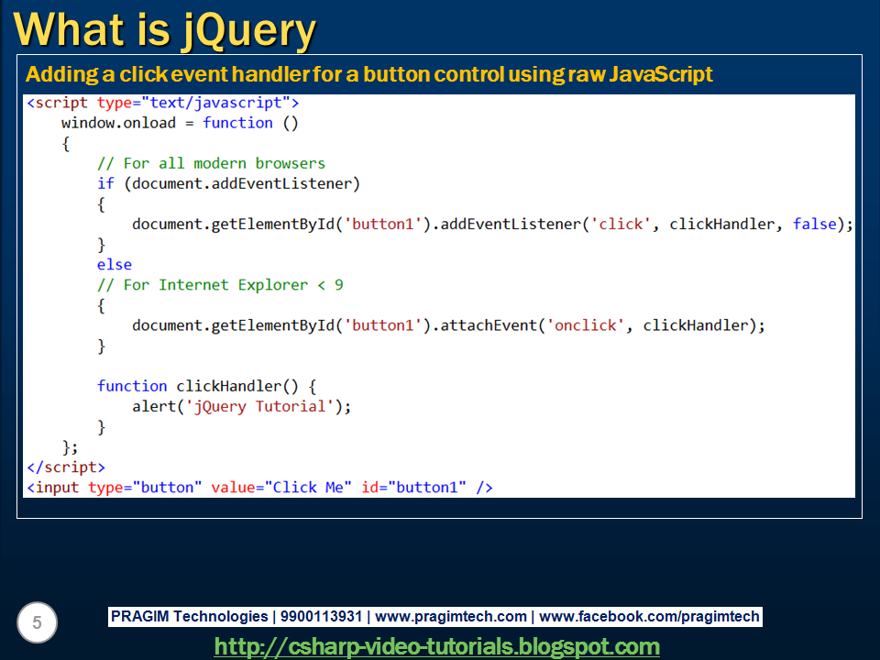880x660 pixels.
Task: Select the 'Click Me' value text
Action: 302,487
